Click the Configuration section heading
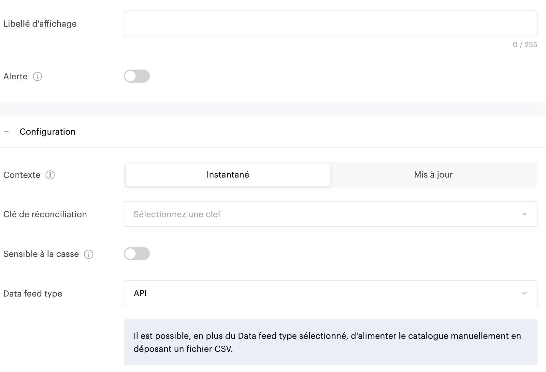The image size is (546, 372). pyautogui.click(x=48, y=132)
